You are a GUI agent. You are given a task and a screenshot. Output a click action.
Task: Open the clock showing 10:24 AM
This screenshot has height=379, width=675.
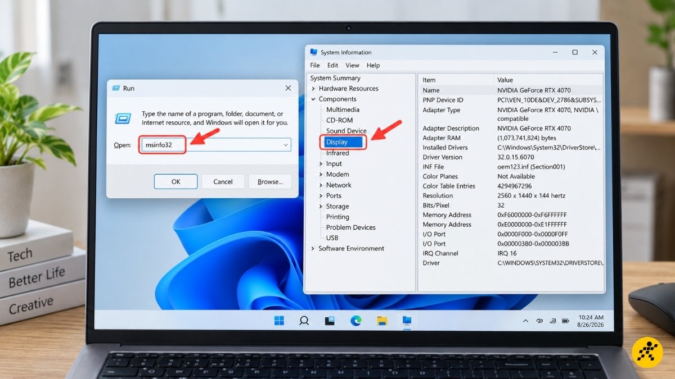[591, 321]
